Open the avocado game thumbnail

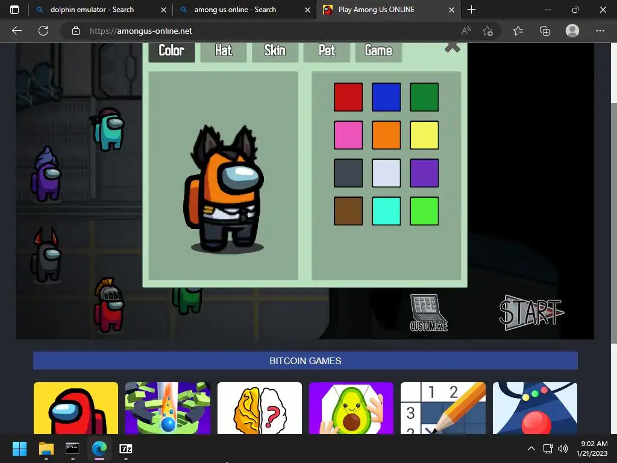coord(351,408)
